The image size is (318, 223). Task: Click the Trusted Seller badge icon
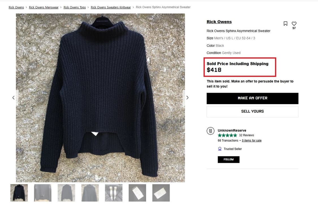point(220,149)
